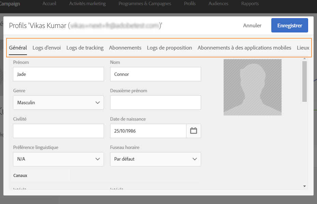Open the Logs de tracking tab
317x204 pixels.
click(x=85, y=48)
